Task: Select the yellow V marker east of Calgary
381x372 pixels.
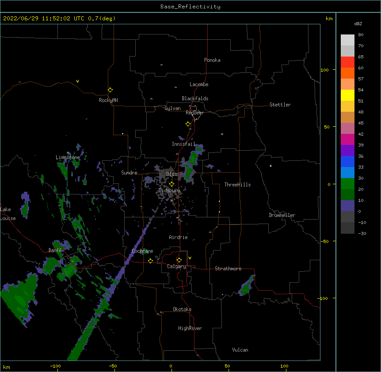Action: coord(190,258)
